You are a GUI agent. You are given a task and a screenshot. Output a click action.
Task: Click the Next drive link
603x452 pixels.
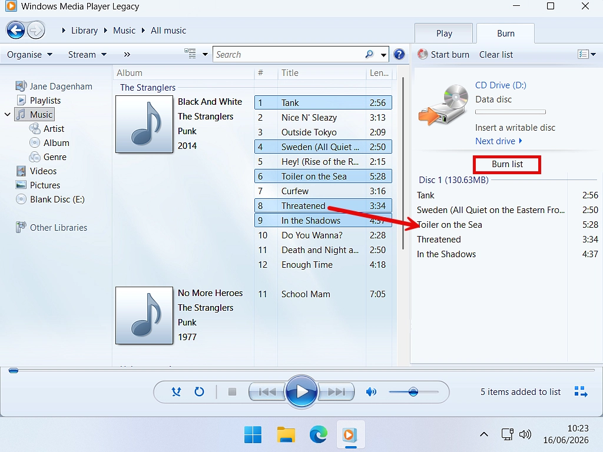pyautogui.click(x=498, y=141)
